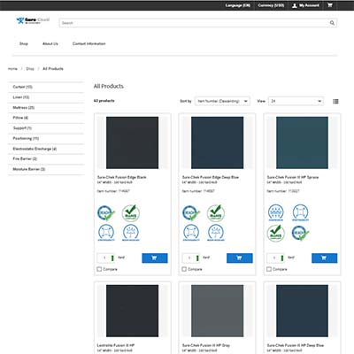Tick Compare for Fusion Edge Black
This screenshot has width=354, height=354.
99,269
